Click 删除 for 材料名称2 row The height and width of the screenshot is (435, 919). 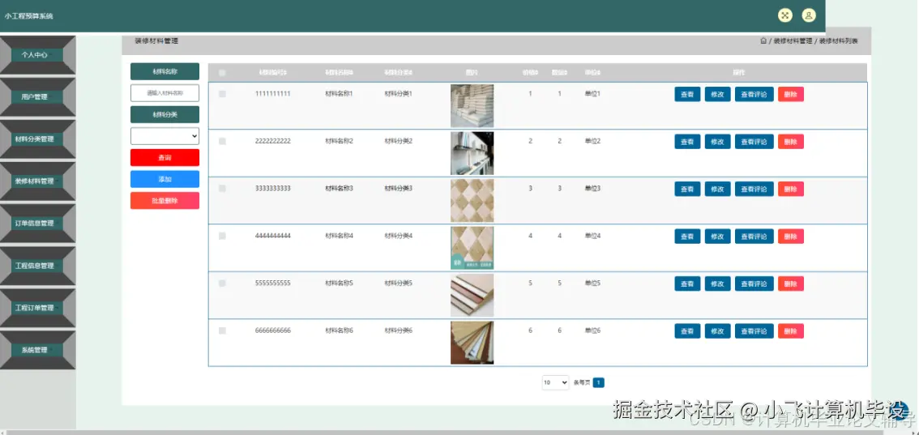791,142
